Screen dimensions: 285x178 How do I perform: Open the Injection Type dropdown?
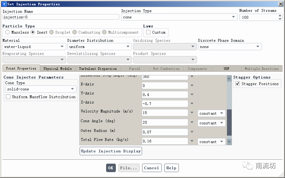click(x=179, y=17)
